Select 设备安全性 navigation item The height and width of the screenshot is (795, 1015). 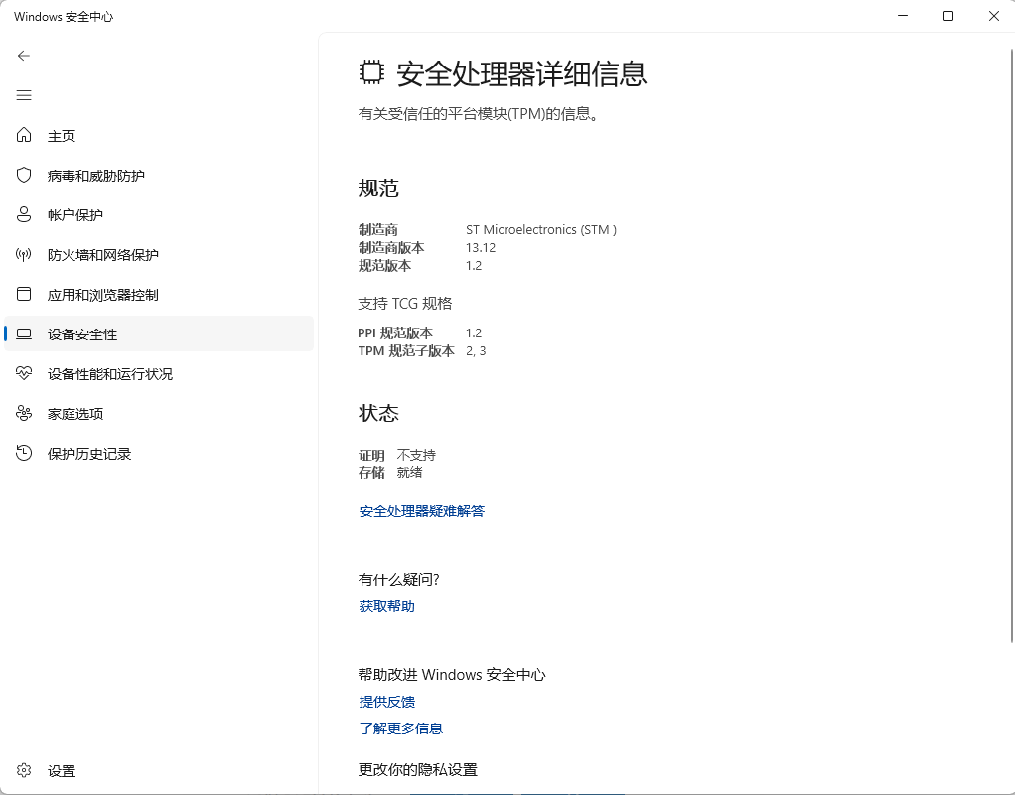pyautogui.click(x=159, y=333)
